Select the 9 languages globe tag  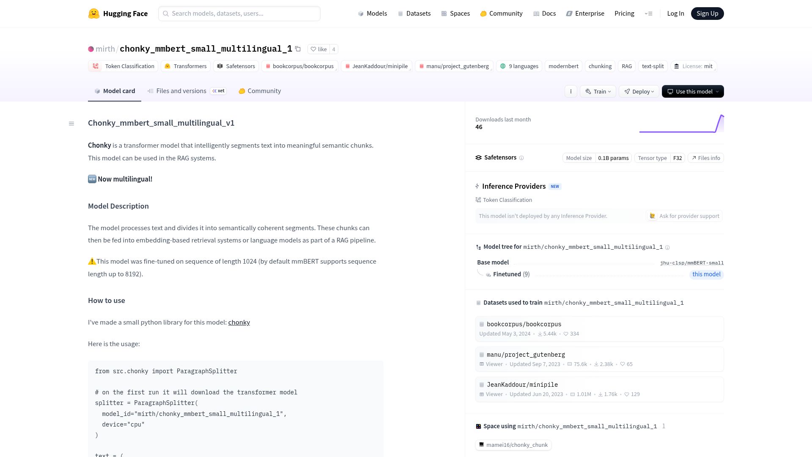(x=519, y=66)
